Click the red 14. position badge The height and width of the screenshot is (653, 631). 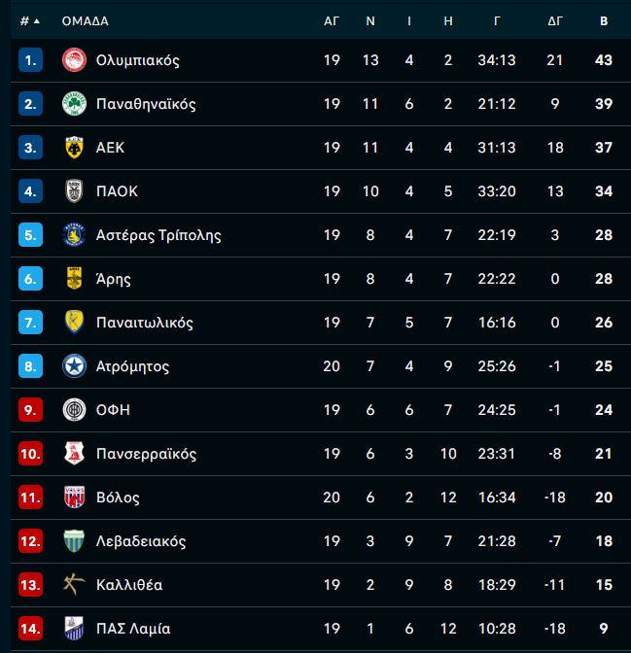click(30, 628)
